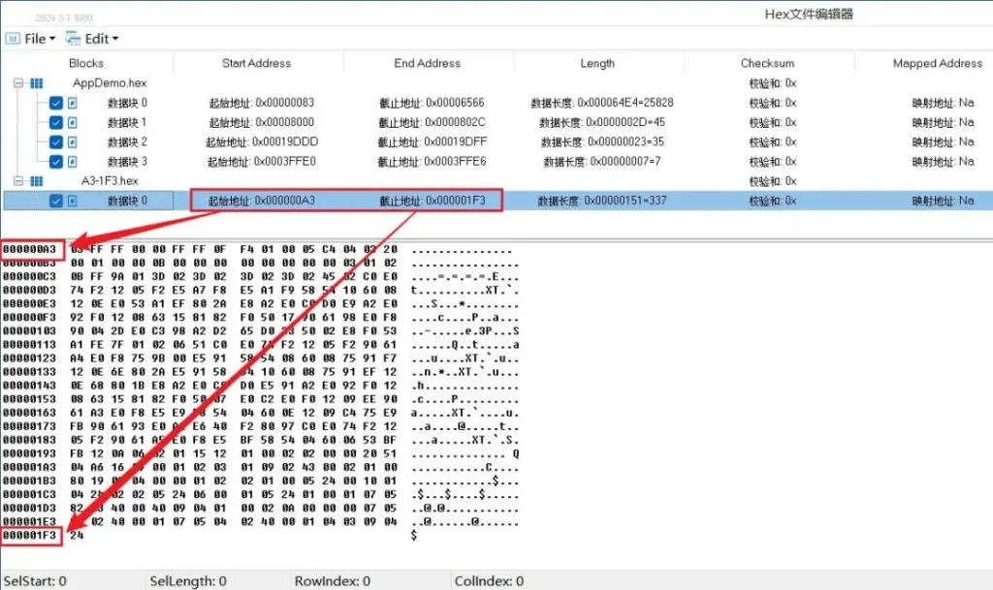
Task: Open the File menu
Action: [35, 39]
